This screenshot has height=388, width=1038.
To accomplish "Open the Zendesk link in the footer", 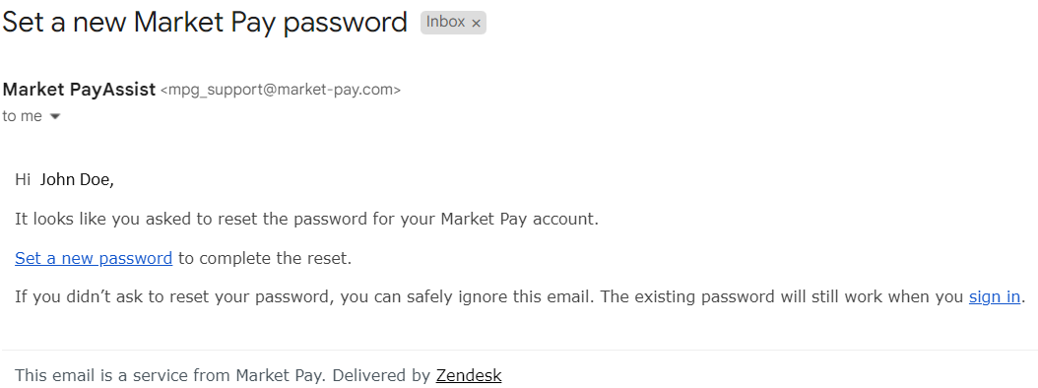I will tap(469, 376).
